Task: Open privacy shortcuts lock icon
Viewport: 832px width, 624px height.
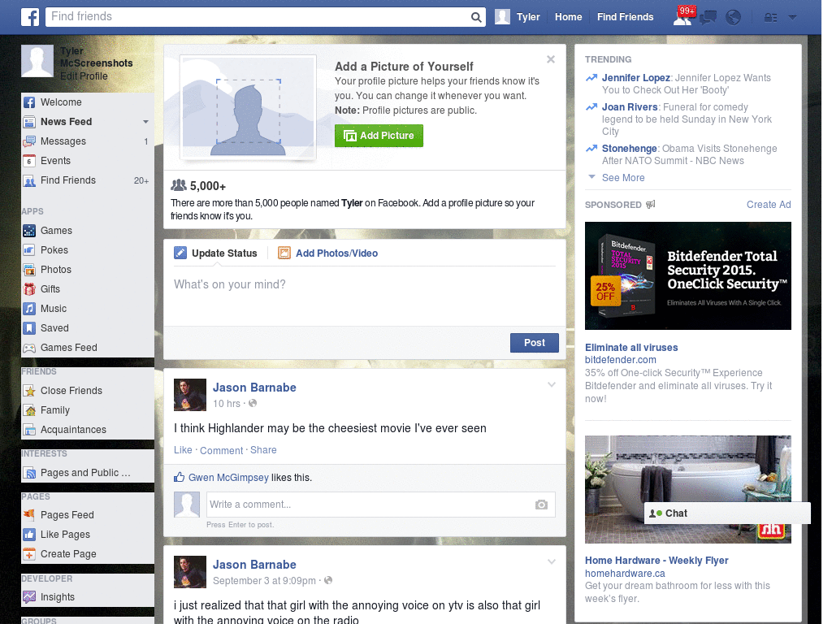Action: click(770, 18)
